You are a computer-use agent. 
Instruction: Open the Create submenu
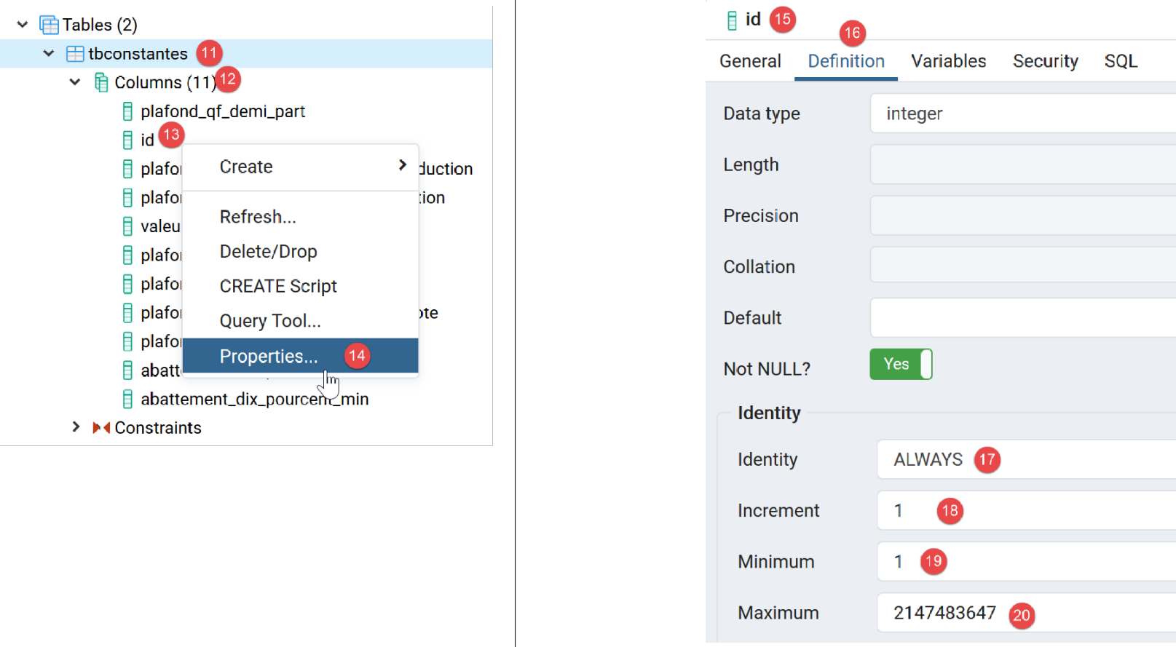click(300, 167)
